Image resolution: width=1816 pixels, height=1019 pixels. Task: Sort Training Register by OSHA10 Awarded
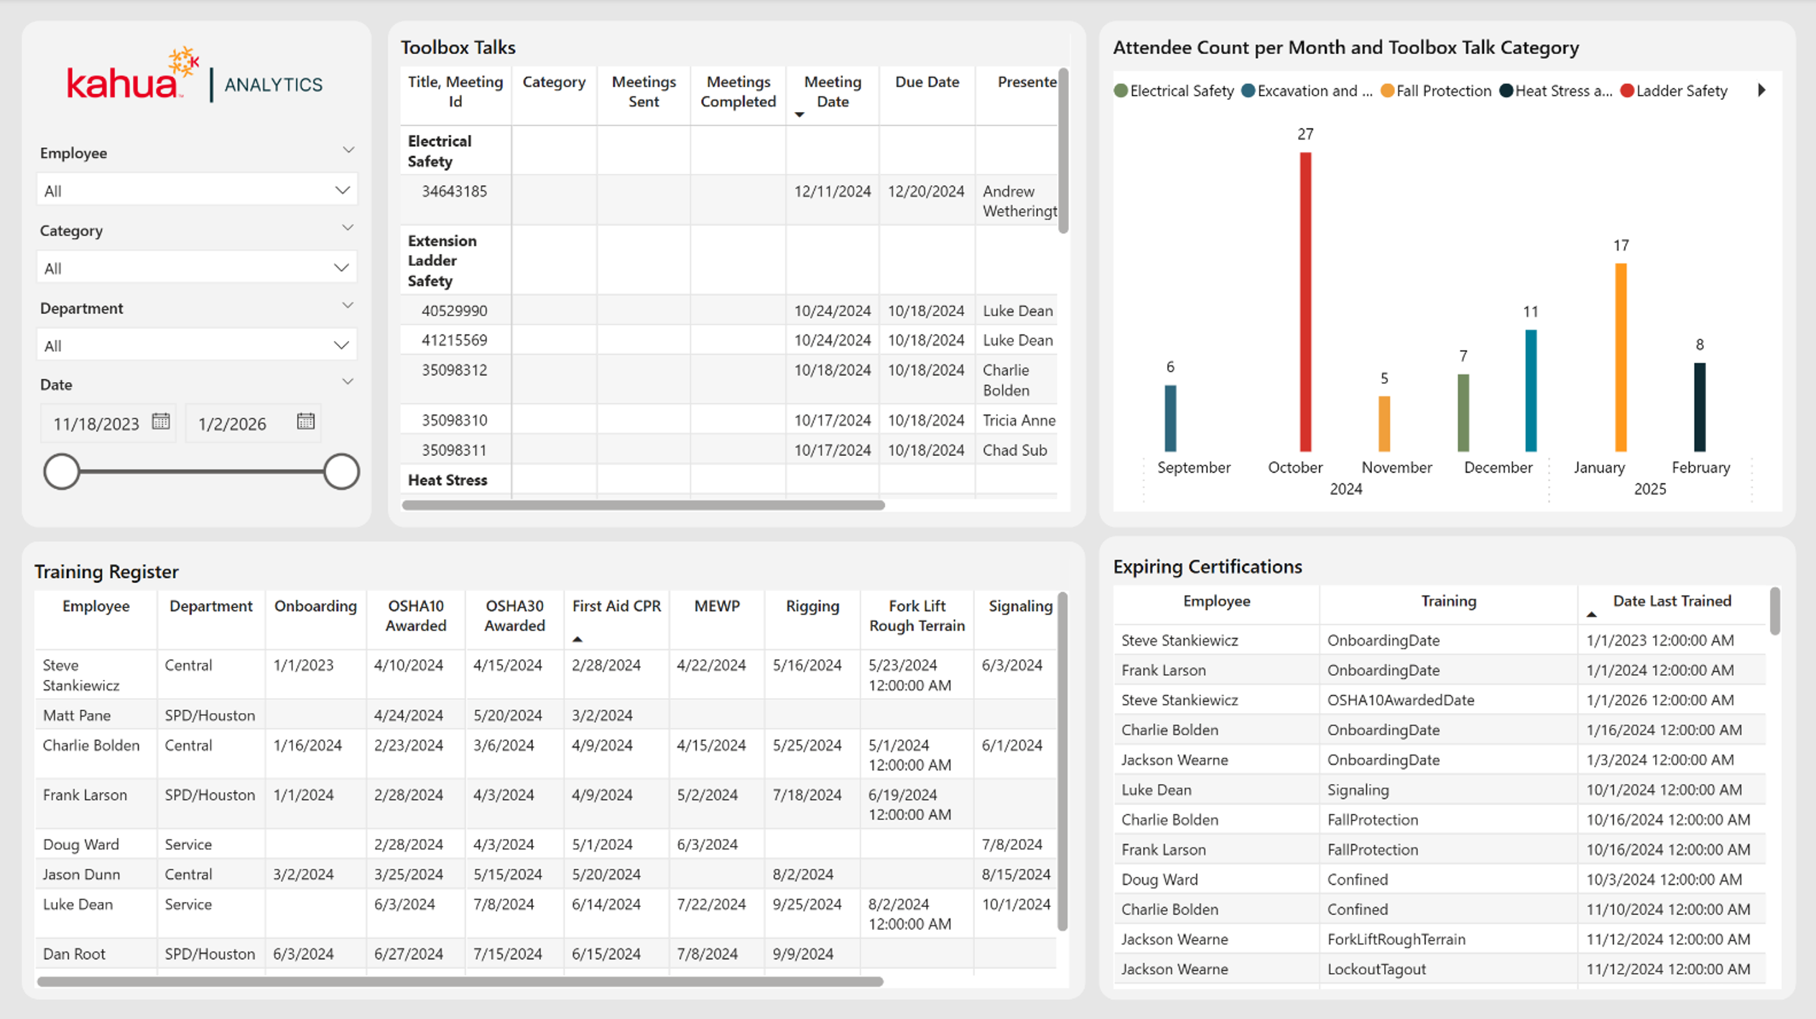(x=416, y=615)
